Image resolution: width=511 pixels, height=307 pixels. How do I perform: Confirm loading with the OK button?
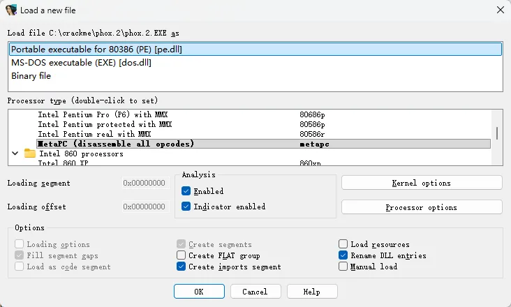(x=199, y=292)
